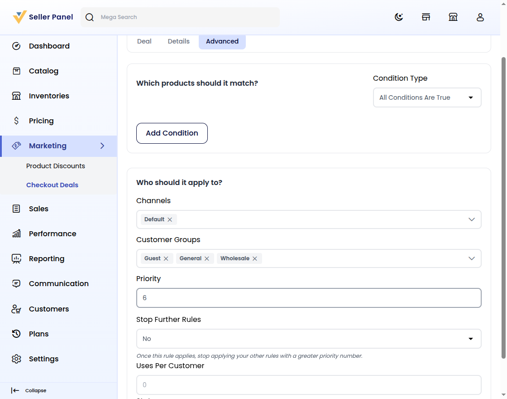Toggle dark mode moon icon

tap(399, 17)
